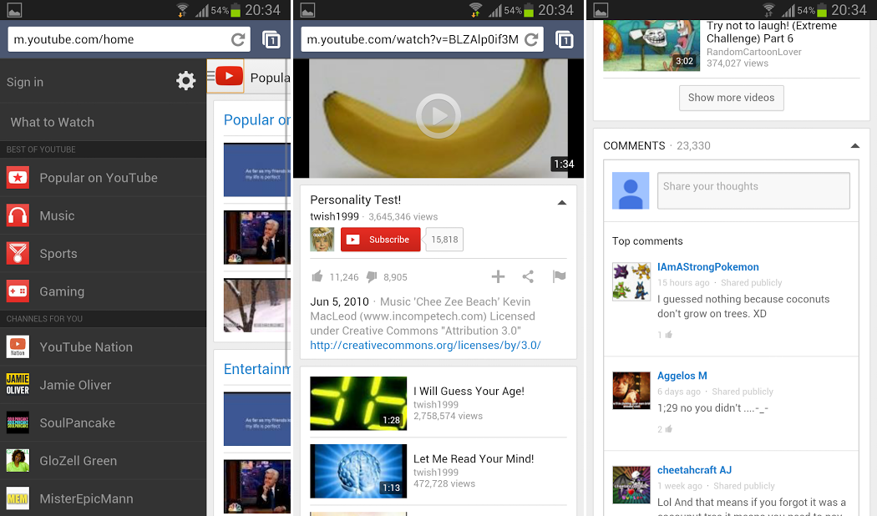Open the settings gear icon
The height and width of the screenshot is (516, 877).
185,81
